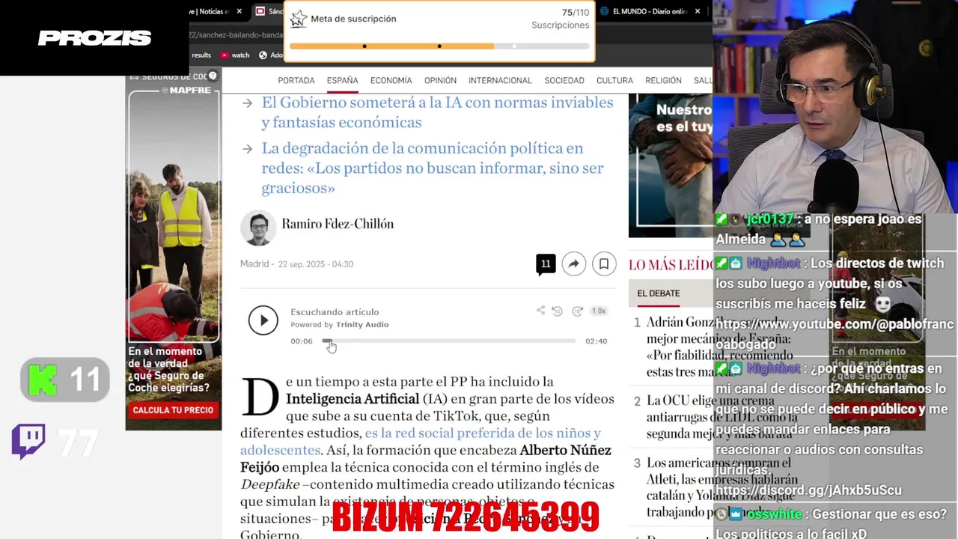The height and width of the screenshot is (539, 958).
Task: Change the 1.0x playback speed
Action: 599,311
